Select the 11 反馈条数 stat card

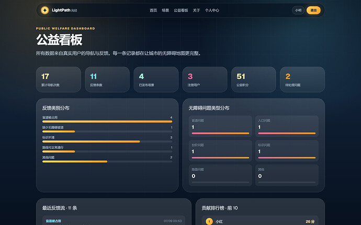(107, 79)
